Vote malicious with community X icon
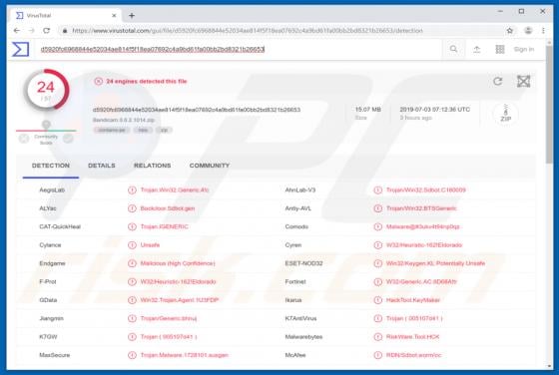The height and width of the screenshot is (375, 559). point(24,139)
